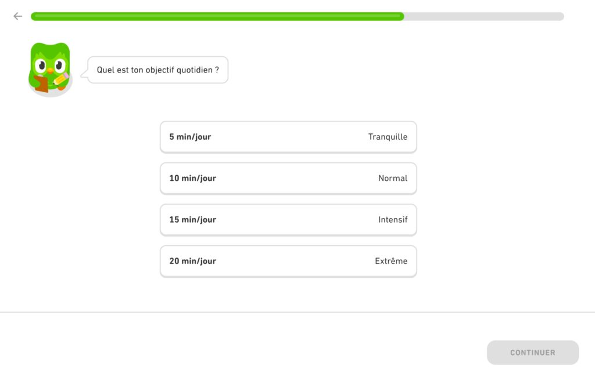Choose the 10 min/jour daily goal
The image size is (595, 377).
[x=288, y=178]
